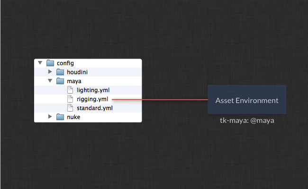
Task: Click the maya folder icon
Action: [60, 81]
